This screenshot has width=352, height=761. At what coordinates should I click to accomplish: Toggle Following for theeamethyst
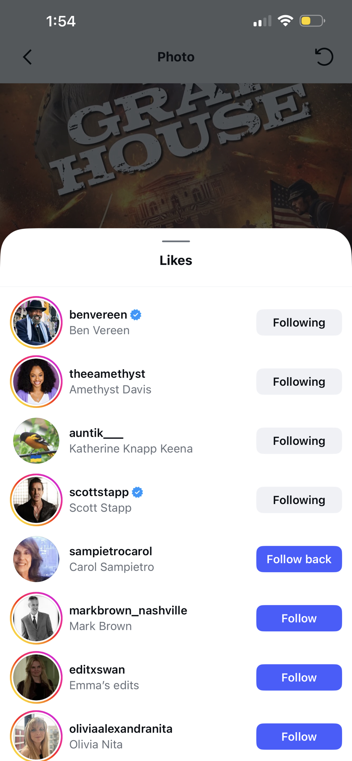[x=299, y=382]
